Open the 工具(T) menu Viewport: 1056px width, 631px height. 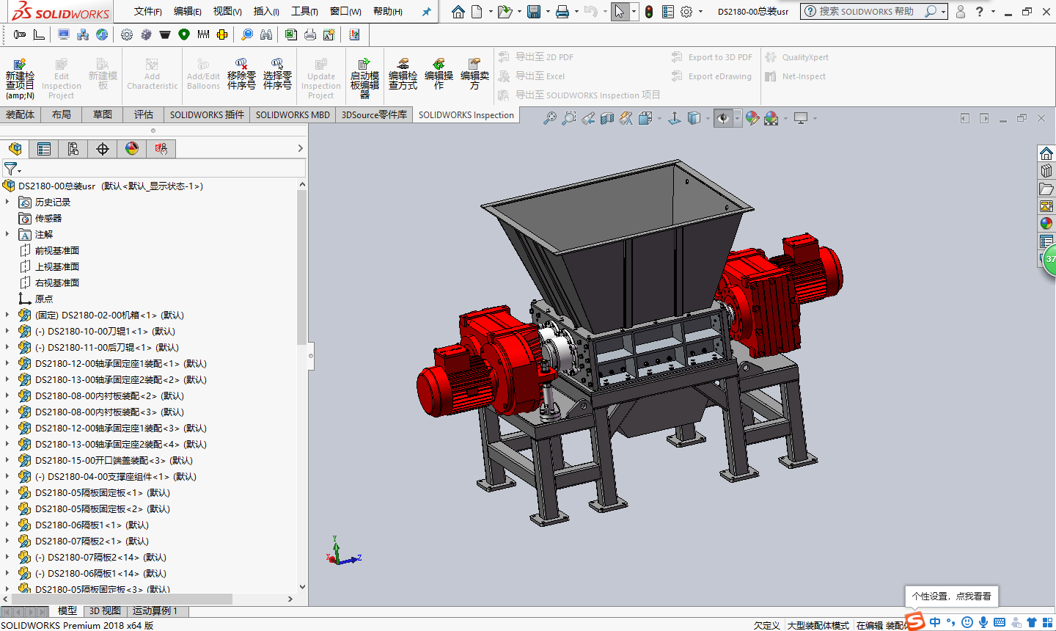click(304, 11)
